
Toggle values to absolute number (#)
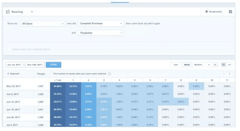point(209,65)
